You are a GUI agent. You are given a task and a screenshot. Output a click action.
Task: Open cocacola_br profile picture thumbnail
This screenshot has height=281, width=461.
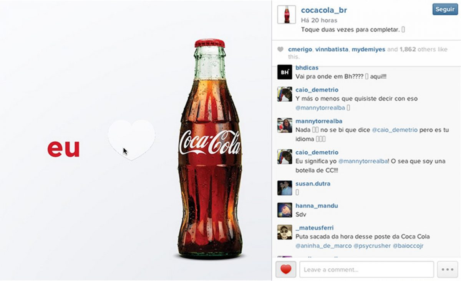[287, 15]
